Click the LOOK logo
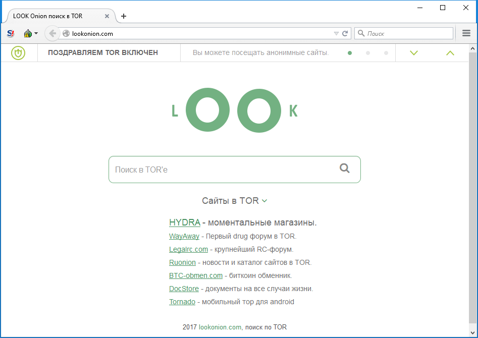This screenshot has width=478, height=338. pyautogui.click(x=234, y=110)
